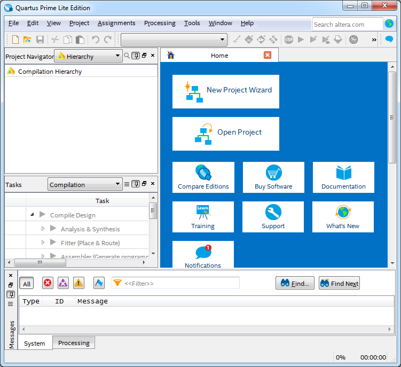This screenshot has height=367, width=401.
Task: Pin the Messages panel
Action: (x=11, y=294)
